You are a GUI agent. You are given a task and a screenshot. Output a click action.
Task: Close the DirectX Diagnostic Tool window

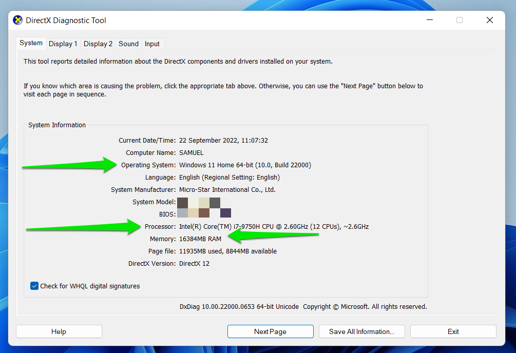click(490, 20)
